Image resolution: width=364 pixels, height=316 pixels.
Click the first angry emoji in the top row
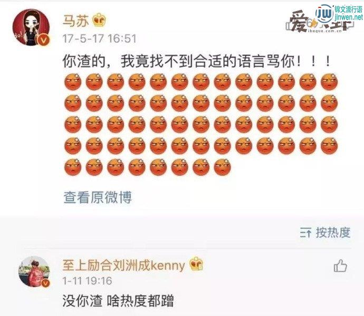pyautogui.click(x=73, y=82)
